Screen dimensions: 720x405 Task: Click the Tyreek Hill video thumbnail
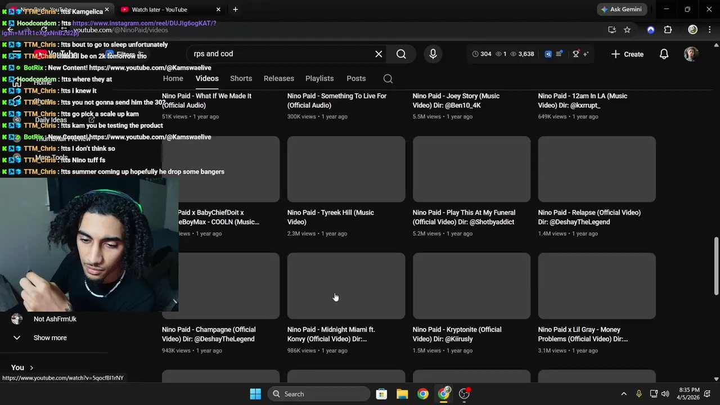[x=346, y=169]
